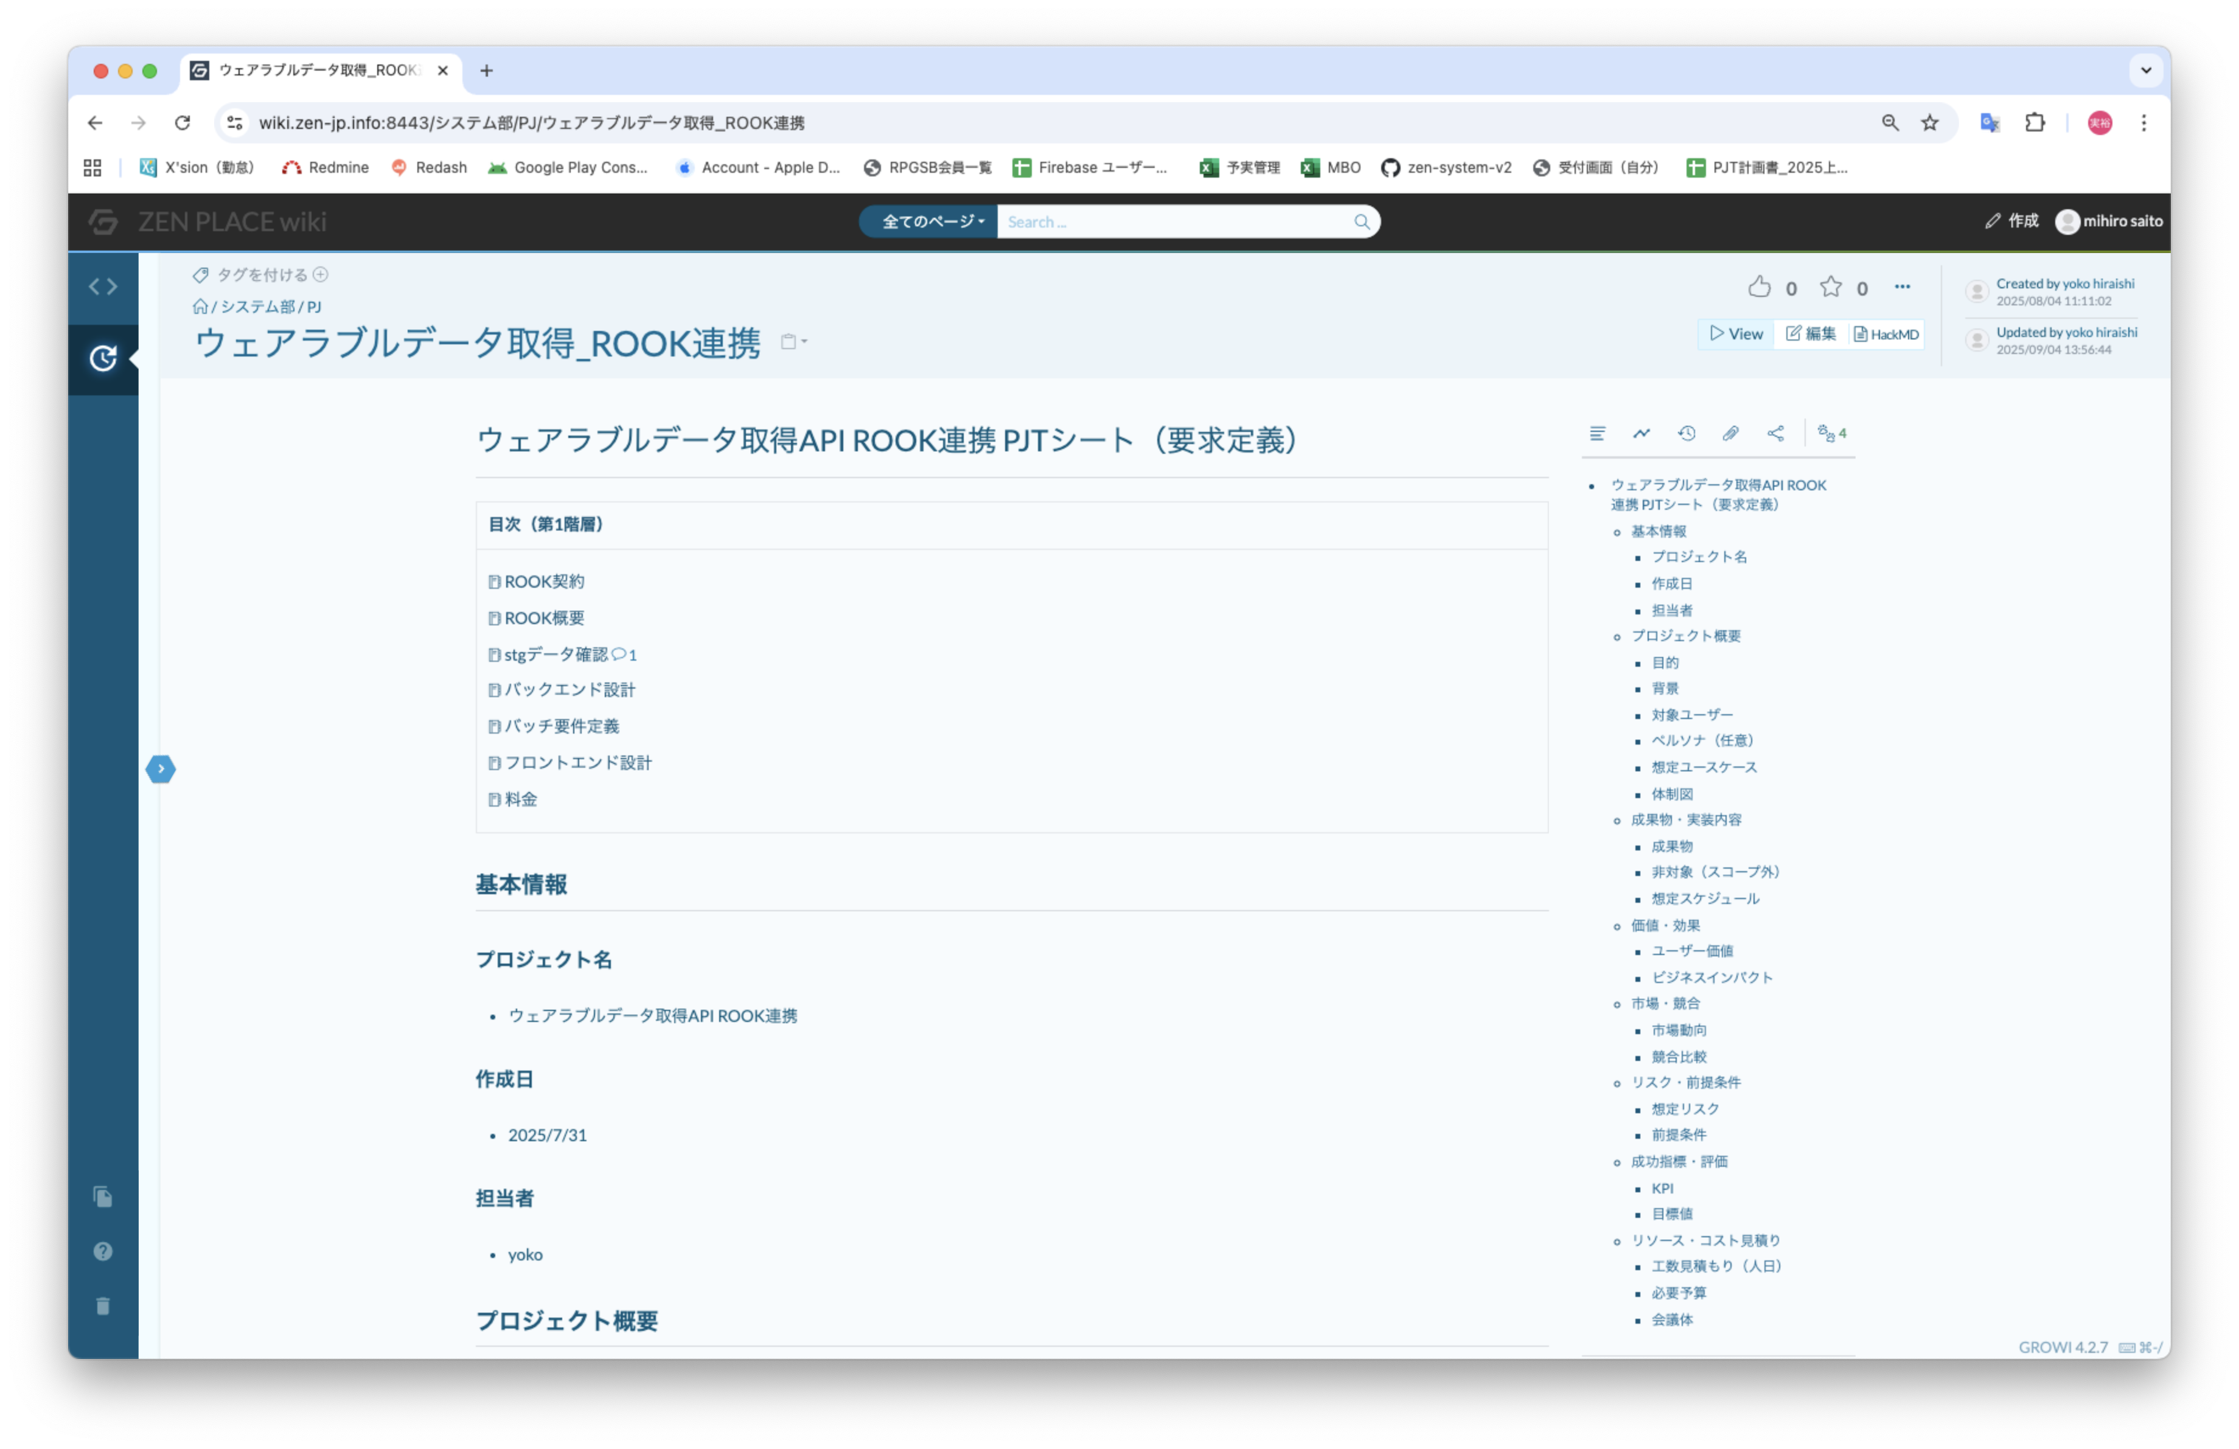Open the attachments paperclip icon
Viewport: 2239px width, 1449px height.
point(1730,434)
